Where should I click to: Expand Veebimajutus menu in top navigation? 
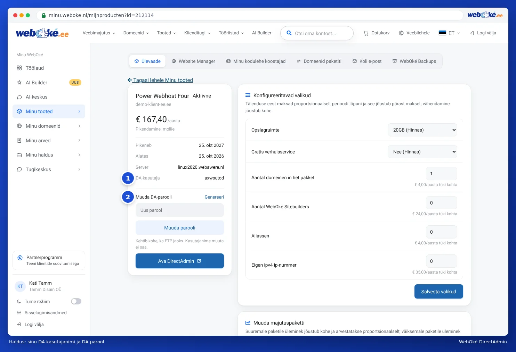pos(99,33)
